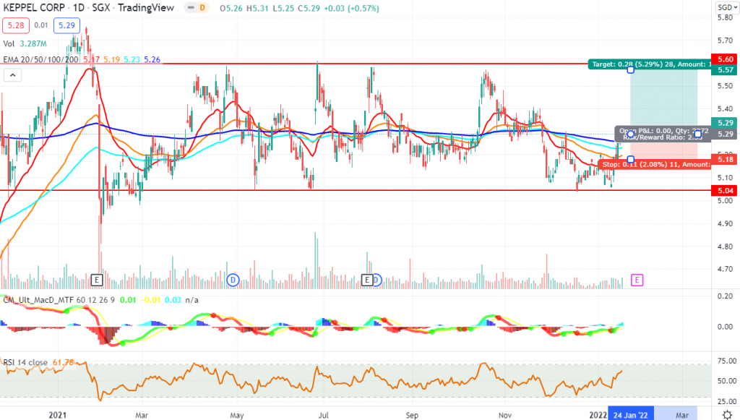740x420 pixels.
Task: Click the +0.03 (+0.57%) change value
Action: pyautogui.click(x=352, y=9)
